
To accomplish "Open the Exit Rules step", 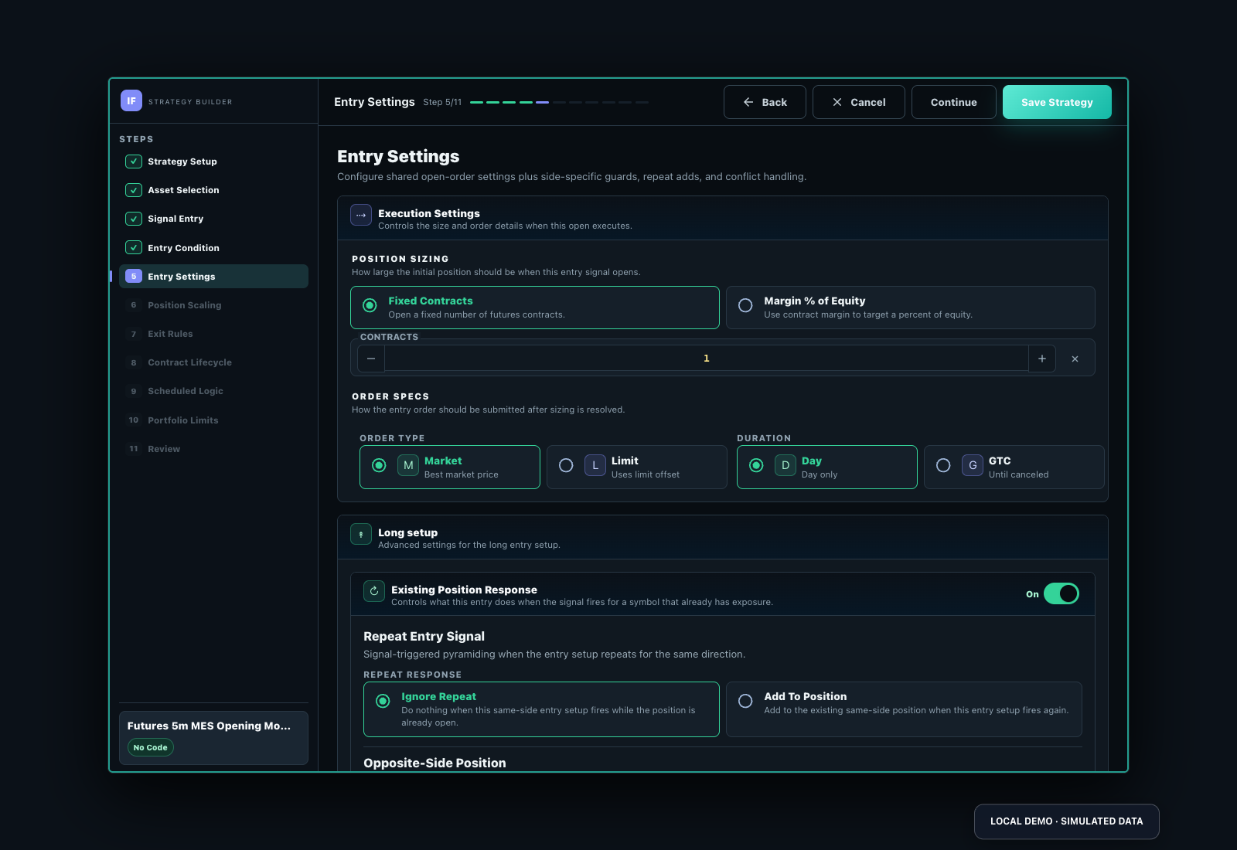I will coord(213,334).
